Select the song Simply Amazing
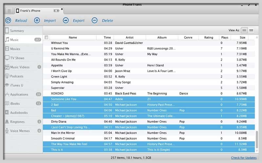 (149, 82)
